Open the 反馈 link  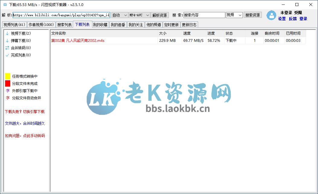pos(293,19)
